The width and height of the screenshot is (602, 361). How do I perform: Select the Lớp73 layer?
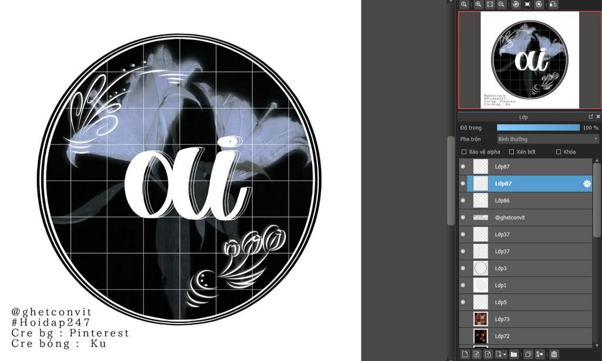(526, 319)
